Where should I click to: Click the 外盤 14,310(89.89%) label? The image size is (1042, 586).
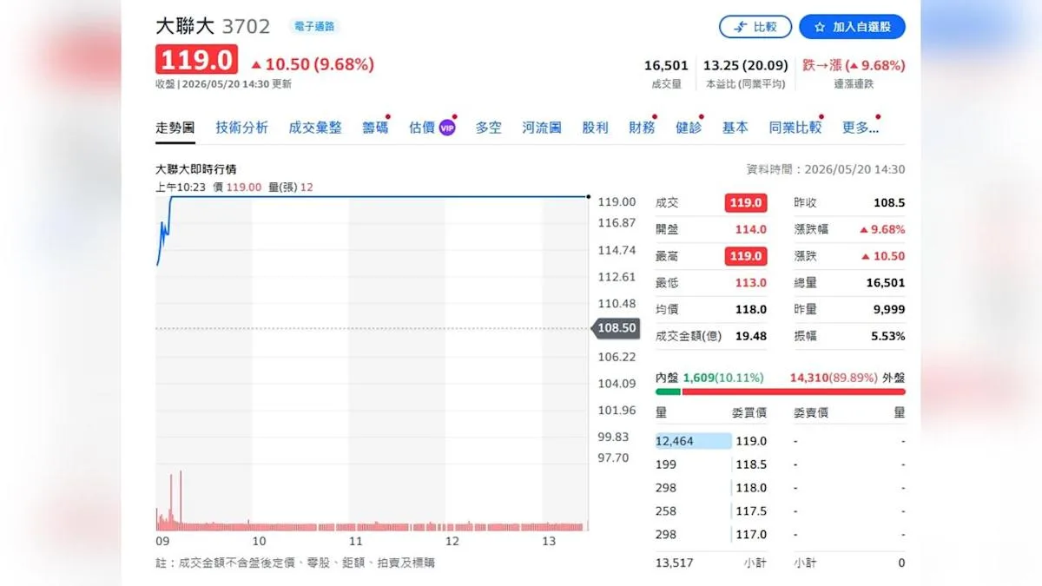click(847, 378)
